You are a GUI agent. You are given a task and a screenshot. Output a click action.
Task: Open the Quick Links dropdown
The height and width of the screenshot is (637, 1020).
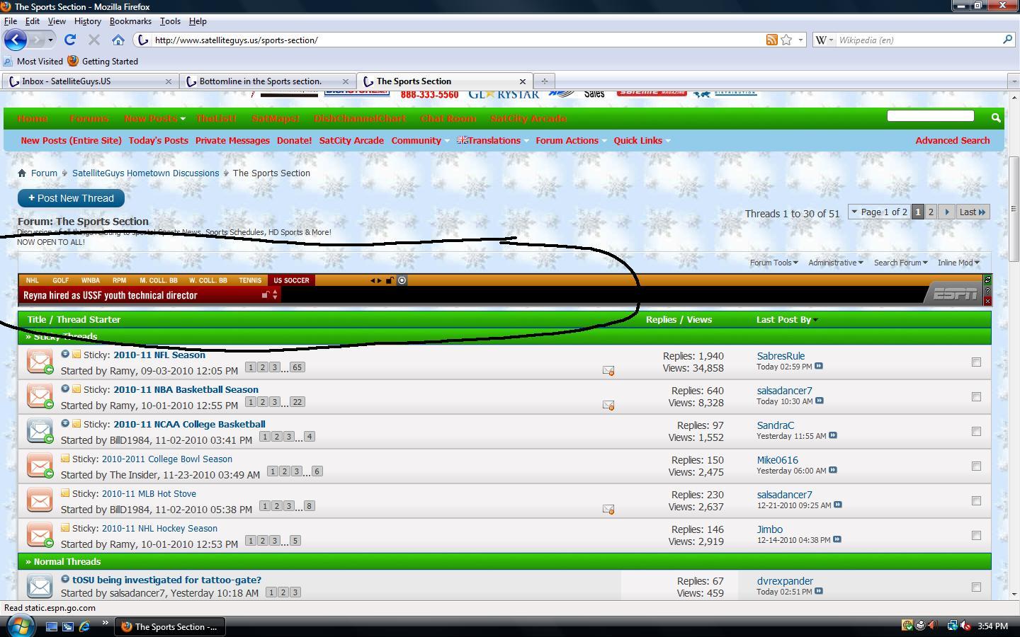pyautogui.click(x=642, y=140)
